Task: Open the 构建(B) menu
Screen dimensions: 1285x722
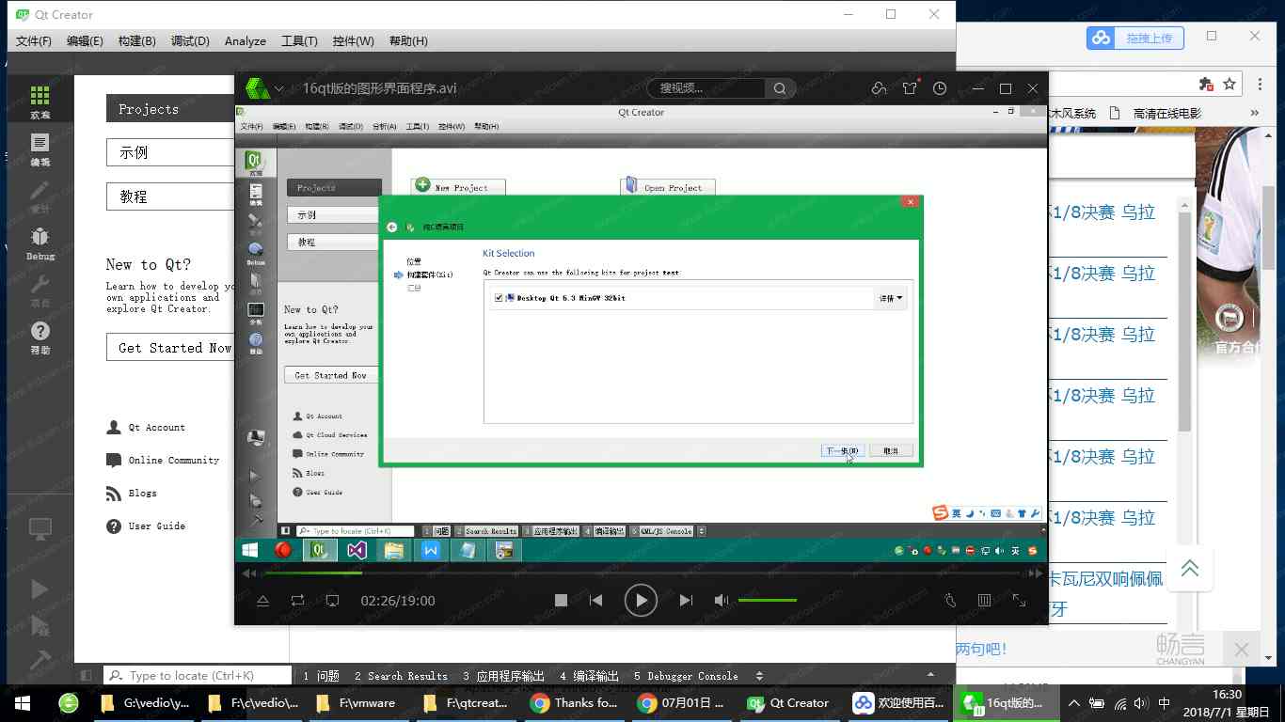Action: (x=136, y=41)
